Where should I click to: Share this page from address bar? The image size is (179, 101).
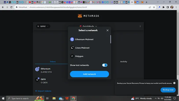click(150, 7)
